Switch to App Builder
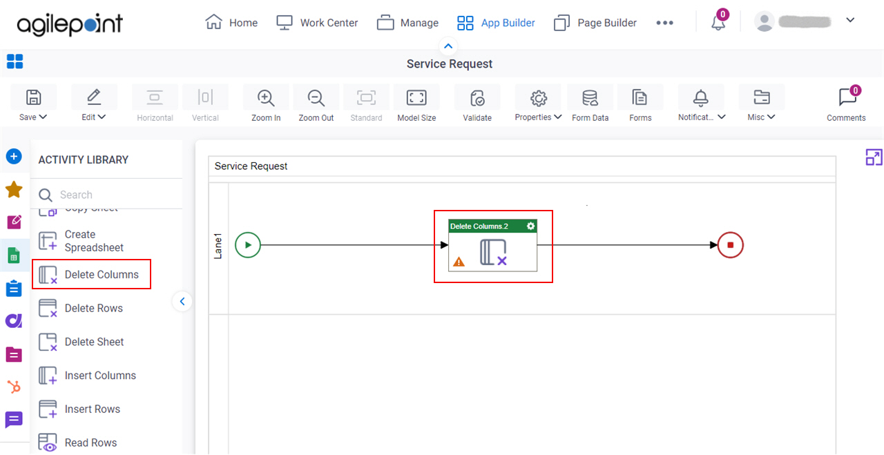Screen dimensions: 884x455 (x=496, y=23)
